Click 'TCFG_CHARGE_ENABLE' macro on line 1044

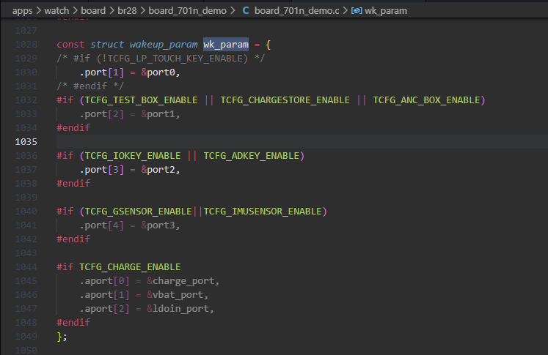[x=130, y=267]
